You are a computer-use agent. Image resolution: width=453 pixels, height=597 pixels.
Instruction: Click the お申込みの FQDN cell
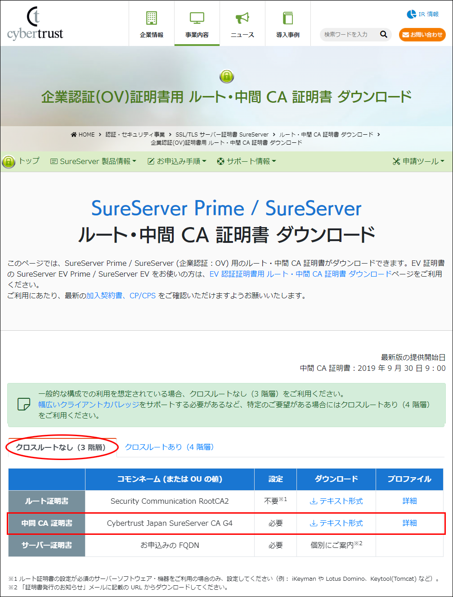170,545
